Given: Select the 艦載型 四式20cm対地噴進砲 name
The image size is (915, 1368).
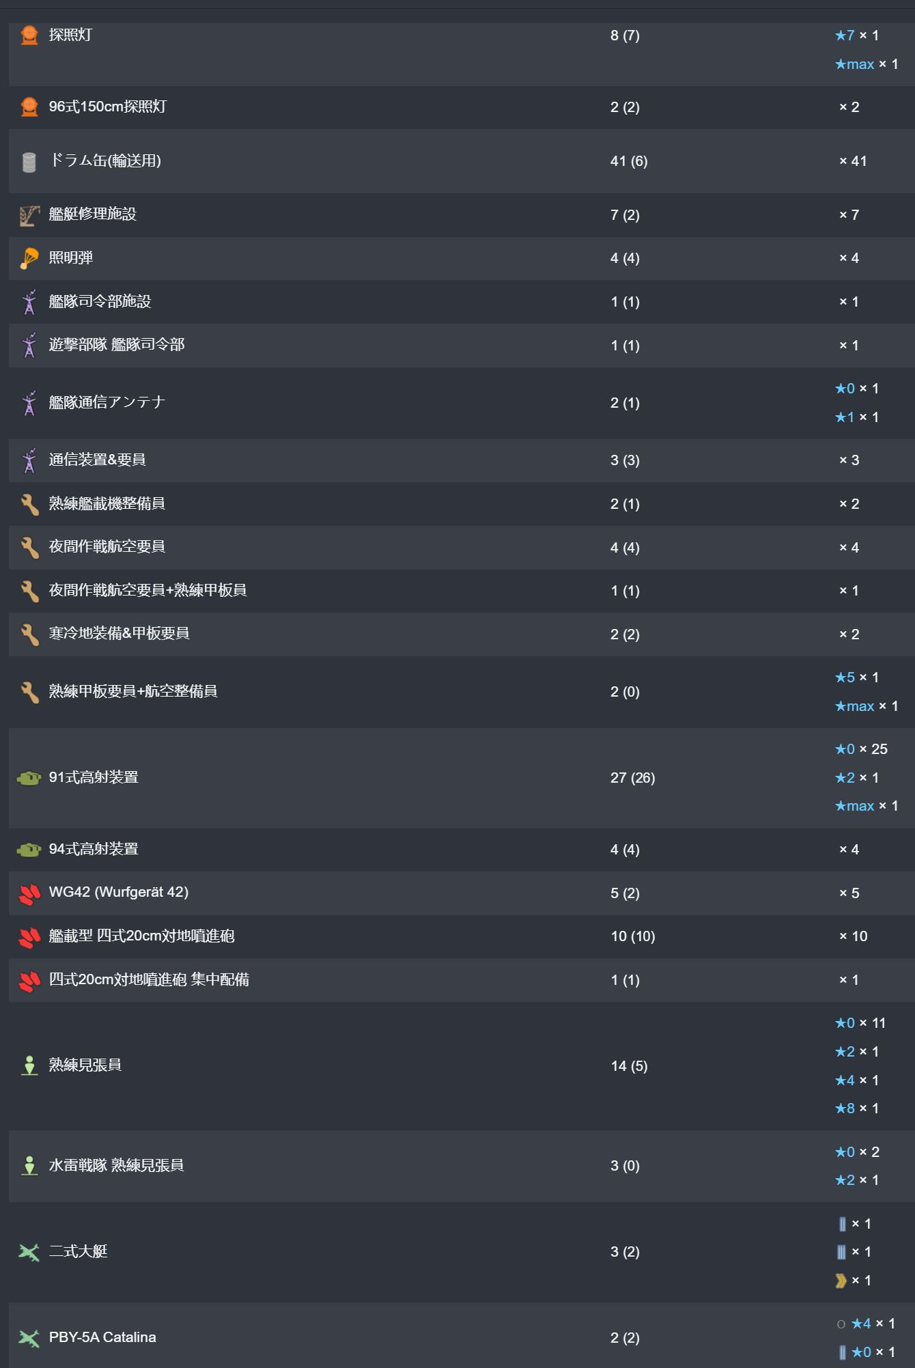Looking at the screenshot, I should [x=141, y=936].
